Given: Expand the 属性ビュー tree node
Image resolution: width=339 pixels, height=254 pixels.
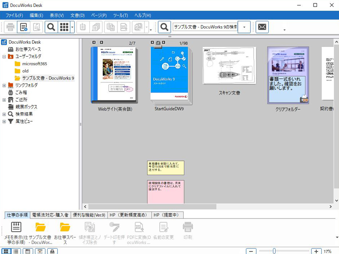Looking at the screenshot, I should 4,121.
